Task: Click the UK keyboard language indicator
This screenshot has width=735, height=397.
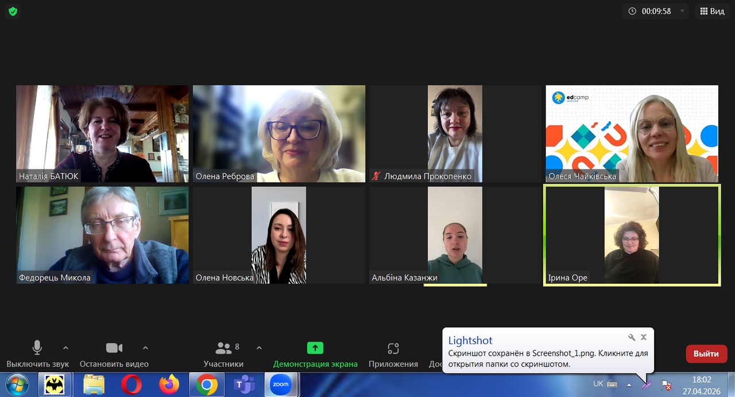Action: pyautogui.click(x=598, y=383)
